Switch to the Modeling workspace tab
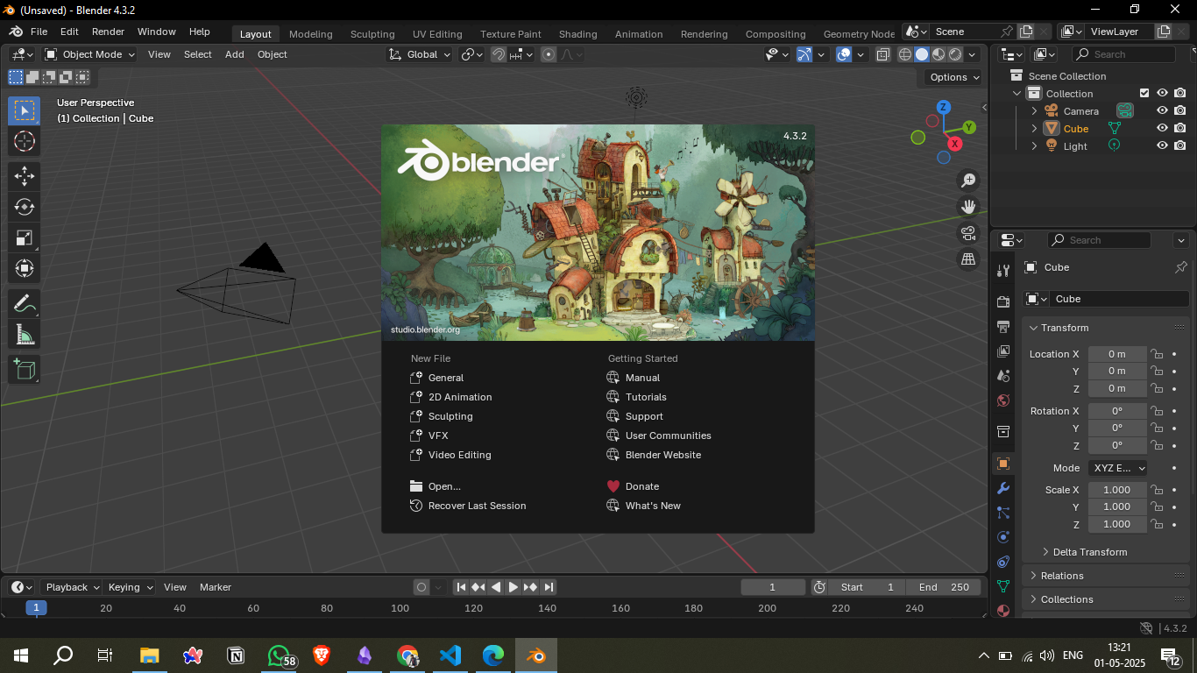Viewport: 1197px width, 673px height. point(311,34)
